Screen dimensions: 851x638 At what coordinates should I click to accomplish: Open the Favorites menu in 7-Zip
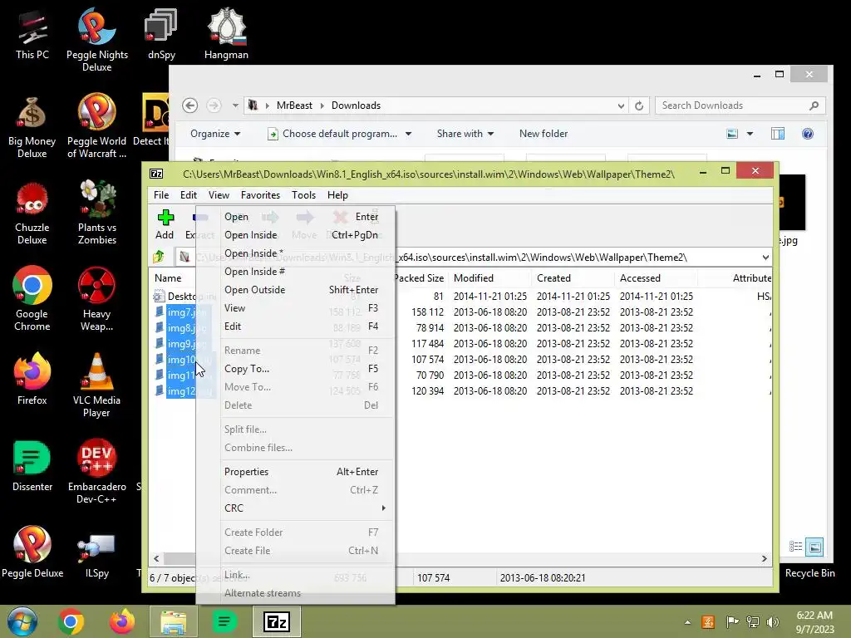pyautogui.click(x=260, y=194)
